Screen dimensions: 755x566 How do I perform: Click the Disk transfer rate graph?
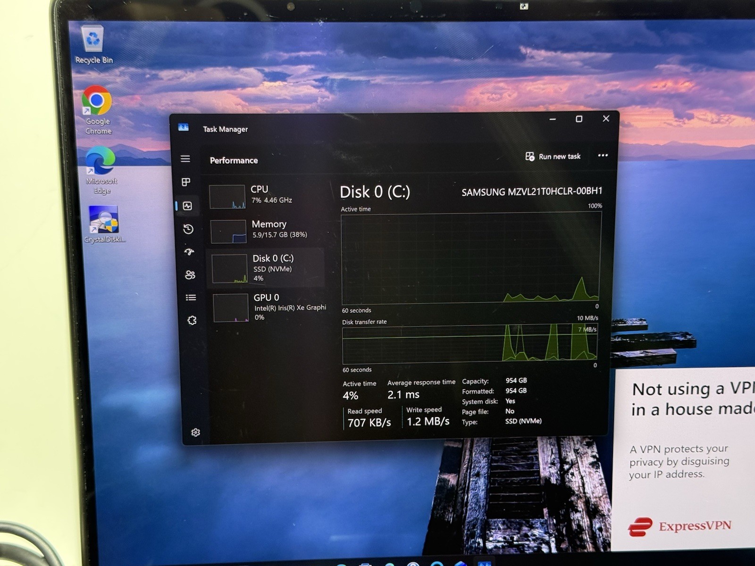tap(470, 343)
